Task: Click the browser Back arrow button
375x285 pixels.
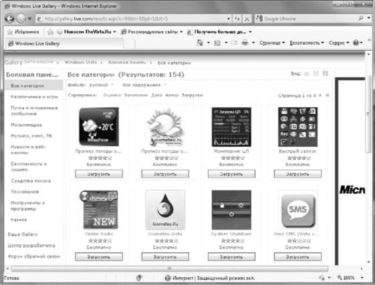Action: 9,19
